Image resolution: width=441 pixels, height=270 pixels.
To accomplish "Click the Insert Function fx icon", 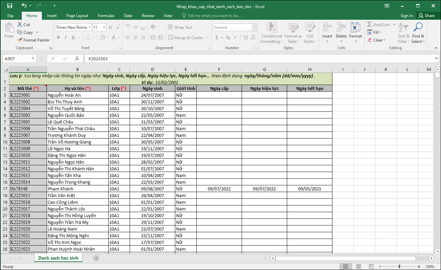I will click(x=77, y=59).
